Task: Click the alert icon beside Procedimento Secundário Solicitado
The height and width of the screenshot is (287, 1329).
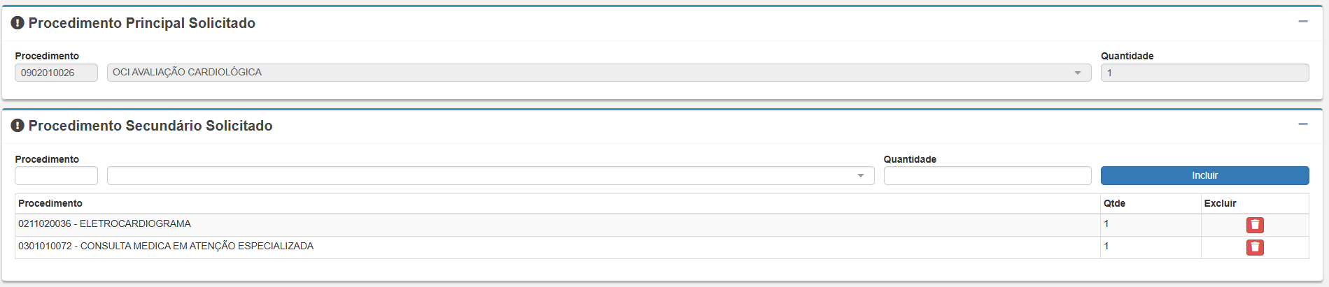Action: (17, 126)
